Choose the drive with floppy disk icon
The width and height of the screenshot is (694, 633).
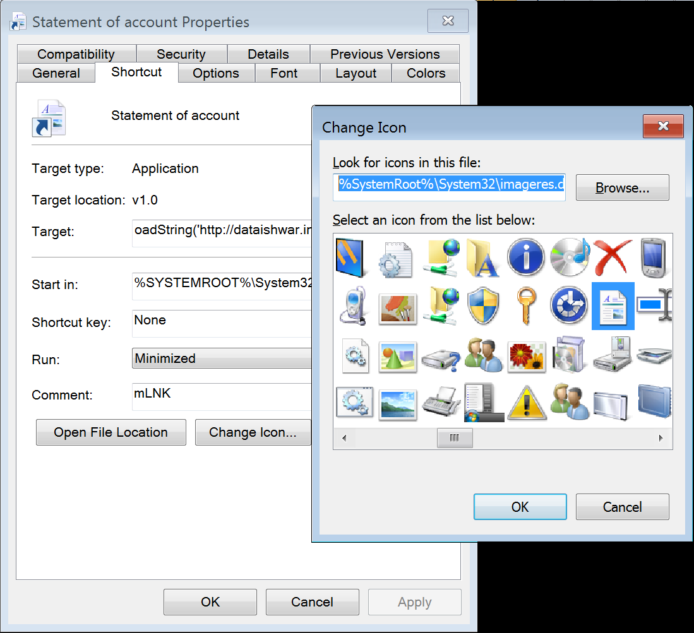(x=613, y=354)
